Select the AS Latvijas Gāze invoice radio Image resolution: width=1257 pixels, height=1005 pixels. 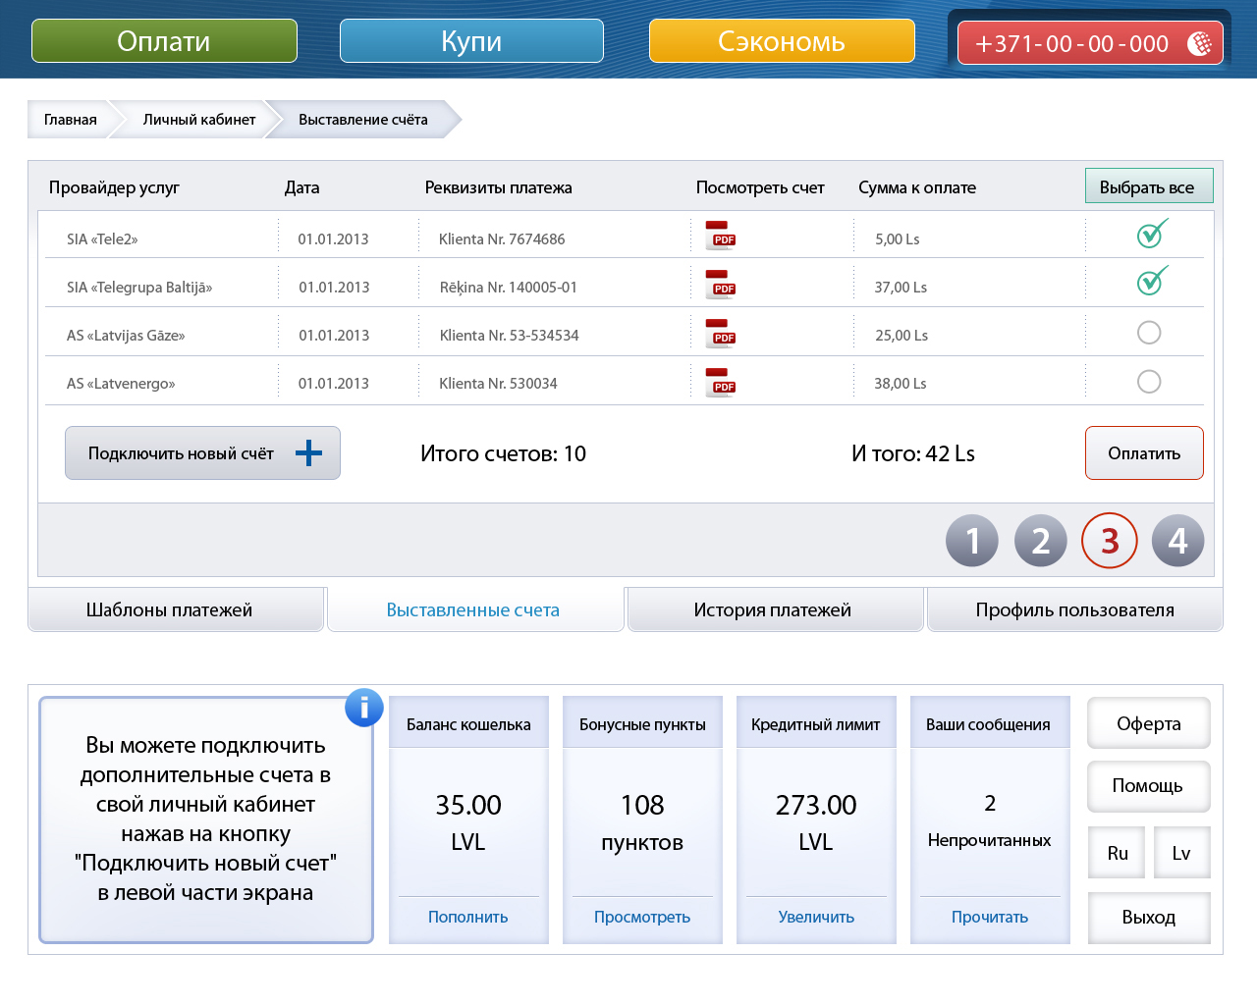point(1149,333)
